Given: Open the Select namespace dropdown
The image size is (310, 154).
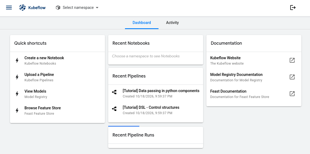Looking at the screenshot, I should pyautogui.click(x=77, y=8).
